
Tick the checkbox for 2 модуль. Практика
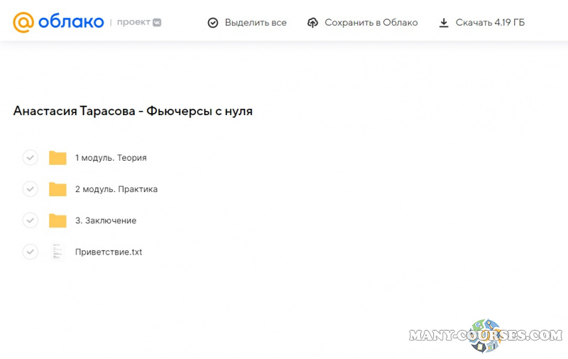tap(30, 189)
